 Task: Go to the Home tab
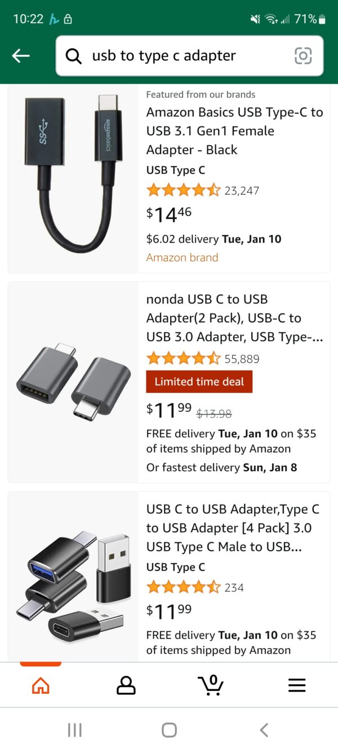pyautogui.click(x=41, y=685)
